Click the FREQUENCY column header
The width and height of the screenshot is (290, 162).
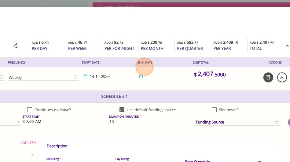tap(17, 62)
